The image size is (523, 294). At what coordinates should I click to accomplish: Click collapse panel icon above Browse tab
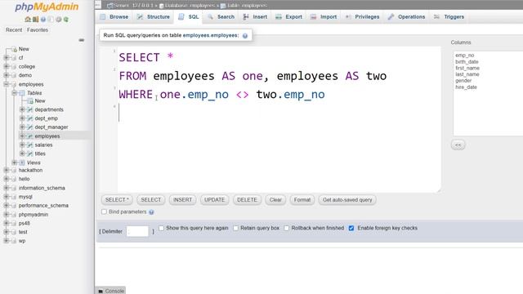pyautogui.click(x=98, y=5)
